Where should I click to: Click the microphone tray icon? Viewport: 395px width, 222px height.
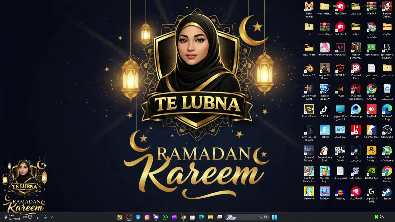click(x=45, y=217)
